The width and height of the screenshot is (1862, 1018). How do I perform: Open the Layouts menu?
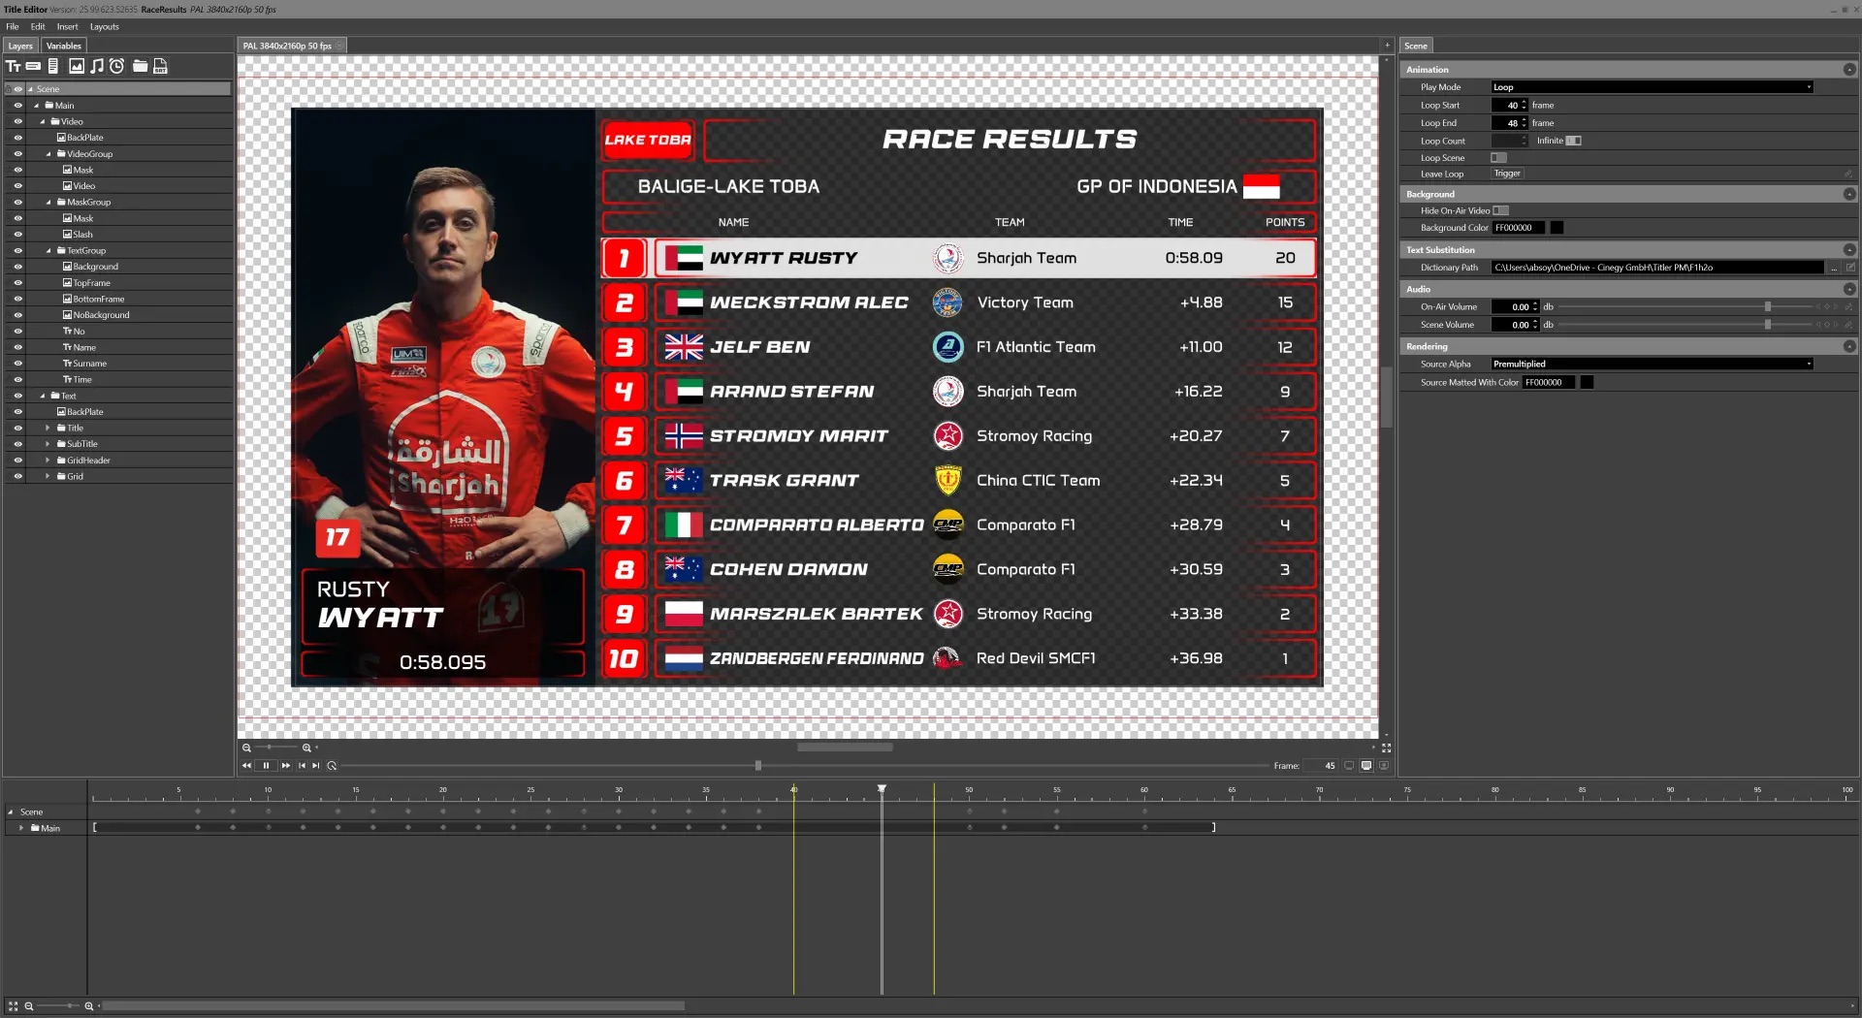pyautogui.click(x=105, y=26)
